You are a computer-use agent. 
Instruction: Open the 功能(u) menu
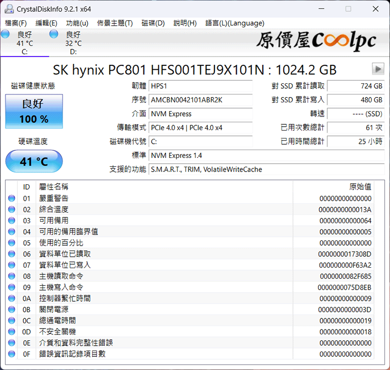pyautogui.click(x=77, y=23)
